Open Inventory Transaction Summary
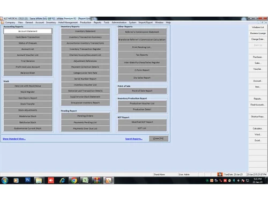Screen dimensions: 268x201 click(x=85, y=37)
